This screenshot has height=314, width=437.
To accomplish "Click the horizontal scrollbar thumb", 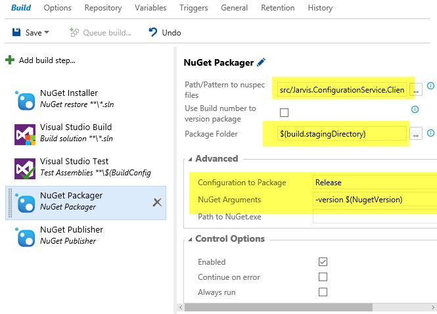I will 279,307.
